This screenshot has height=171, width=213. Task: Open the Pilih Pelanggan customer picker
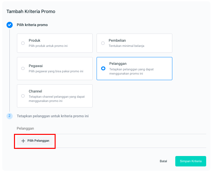tap(35, 141)
